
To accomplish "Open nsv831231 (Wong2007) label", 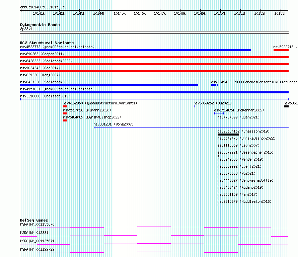I will 114,124.
